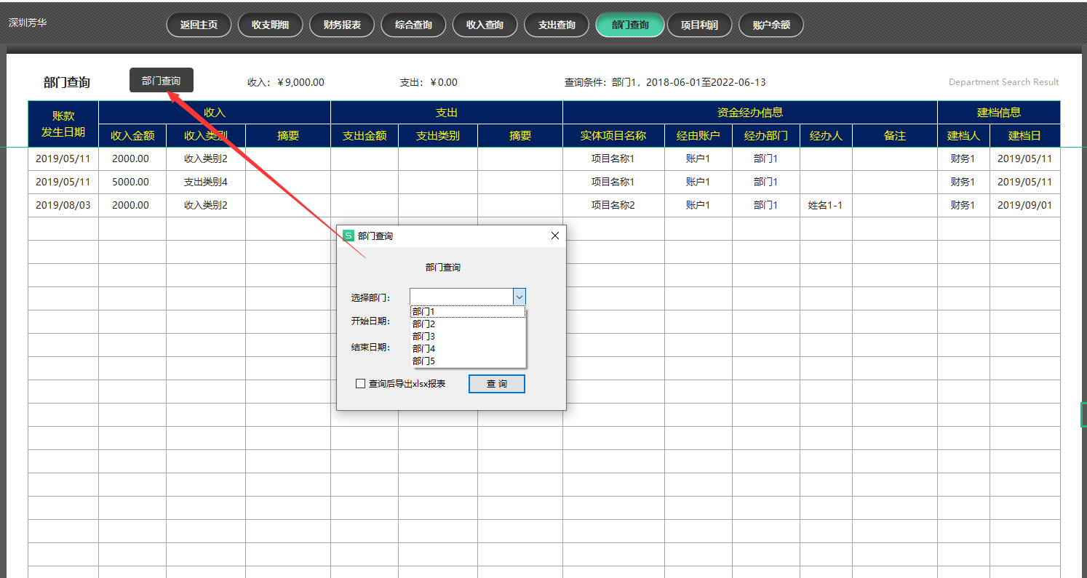1087x578 pixels.
Task: Go to 收支明细 page
Action: click(x=270, y=25)
